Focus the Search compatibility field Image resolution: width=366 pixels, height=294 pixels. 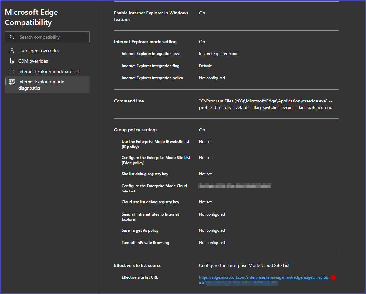(x=47, y=37)
